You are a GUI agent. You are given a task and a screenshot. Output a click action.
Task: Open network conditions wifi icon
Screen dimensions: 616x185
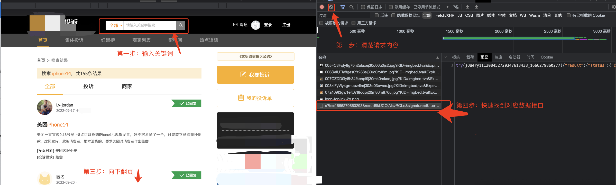click(x=456, y=7)
